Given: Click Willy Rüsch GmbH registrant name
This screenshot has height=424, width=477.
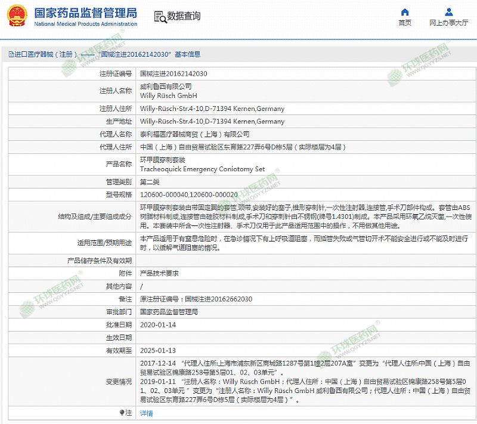Looking at the screenshot, I should tap(168, 95).
